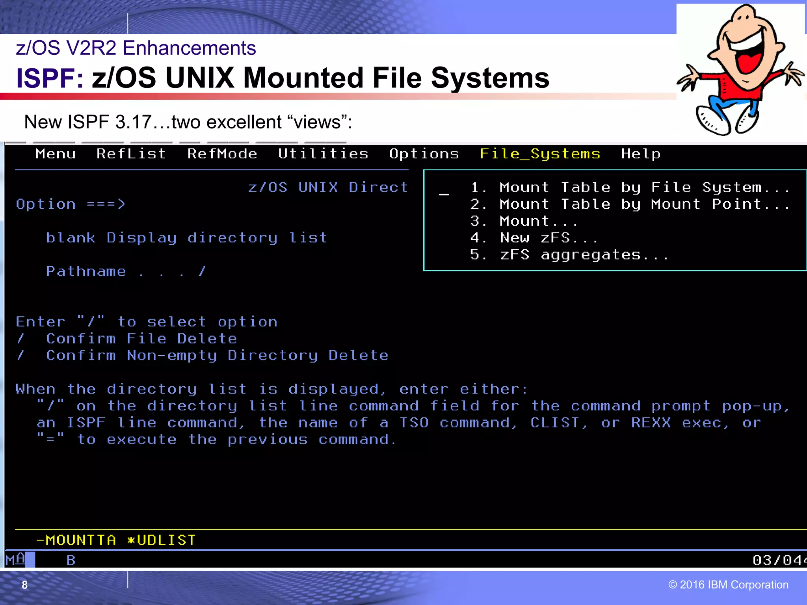Click session letter B in status line
The height and width of the screenshot is (605, 807).
click(x=71, y=560)
